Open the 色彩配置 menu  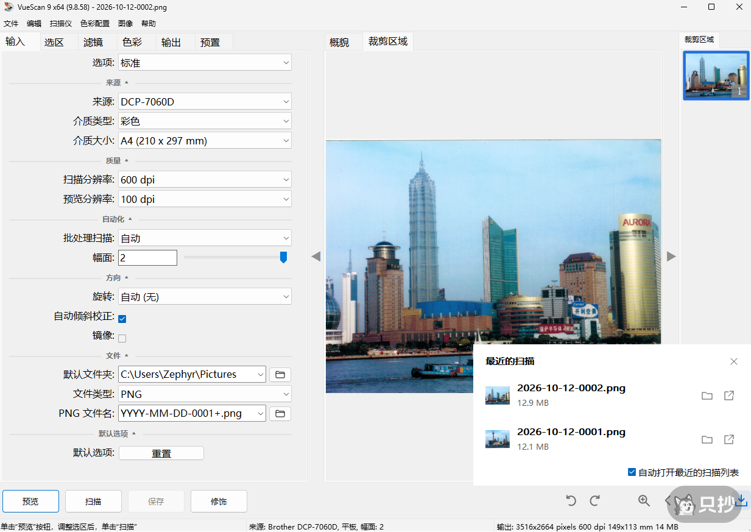(95, 24)
